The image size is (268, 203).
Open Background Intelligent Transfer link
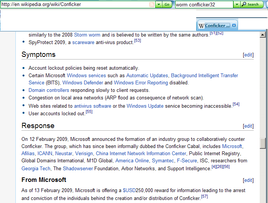pyautogui.click(x=204, y=76)
